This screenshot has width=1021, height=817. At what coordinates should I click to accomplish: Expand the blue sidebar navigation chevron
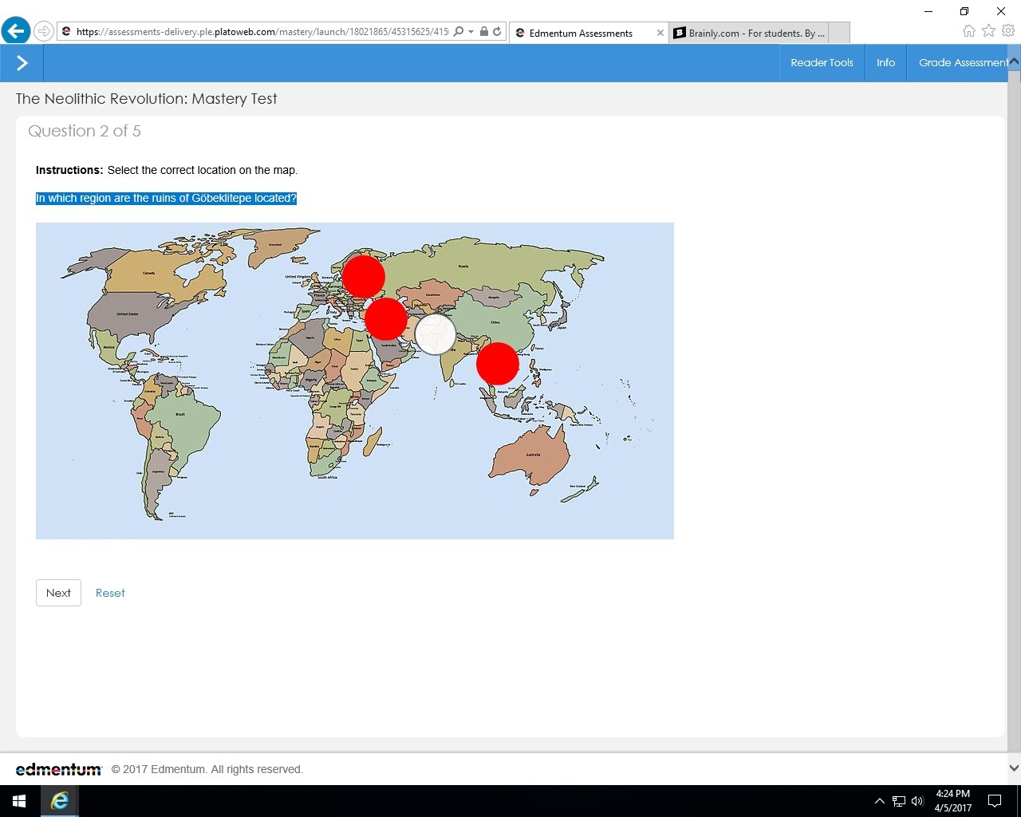pos(22,63)
